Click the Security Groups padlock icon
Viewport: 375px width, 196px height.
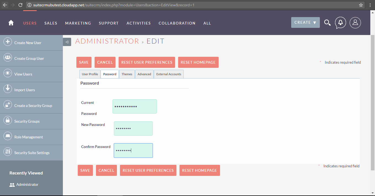7,121
